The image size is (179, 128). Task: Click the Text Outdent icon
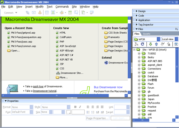coord(97,112)
